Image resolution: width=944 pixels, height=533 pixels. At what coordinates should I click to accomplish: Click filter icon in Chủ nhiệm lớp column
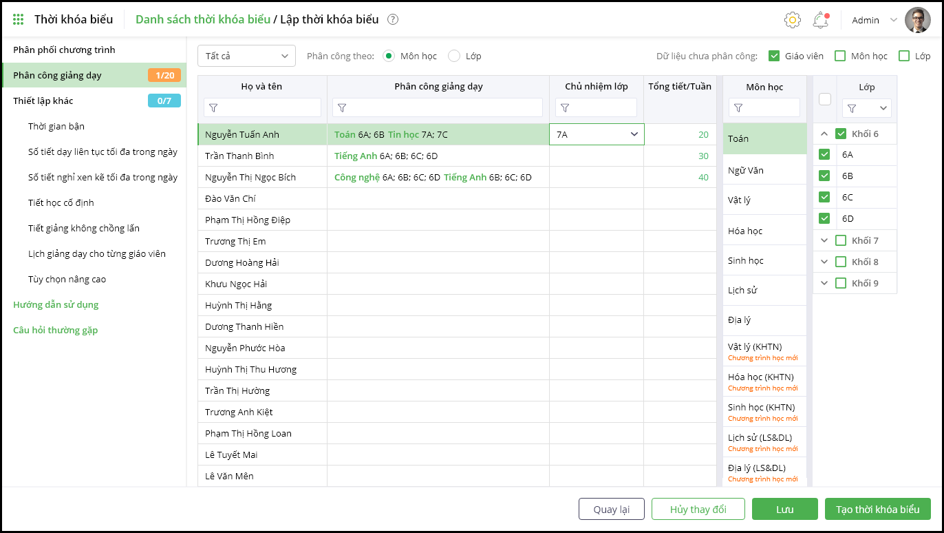coord(565,108)
